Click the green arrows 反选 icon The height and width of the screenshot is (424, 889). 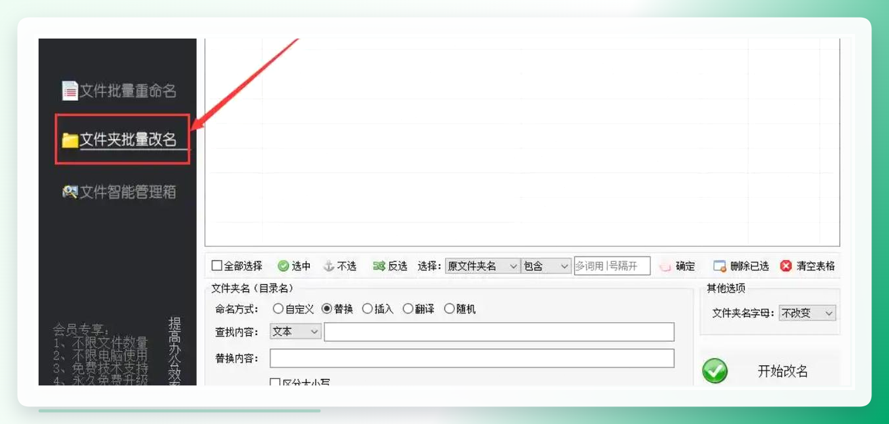pos(379,266)
